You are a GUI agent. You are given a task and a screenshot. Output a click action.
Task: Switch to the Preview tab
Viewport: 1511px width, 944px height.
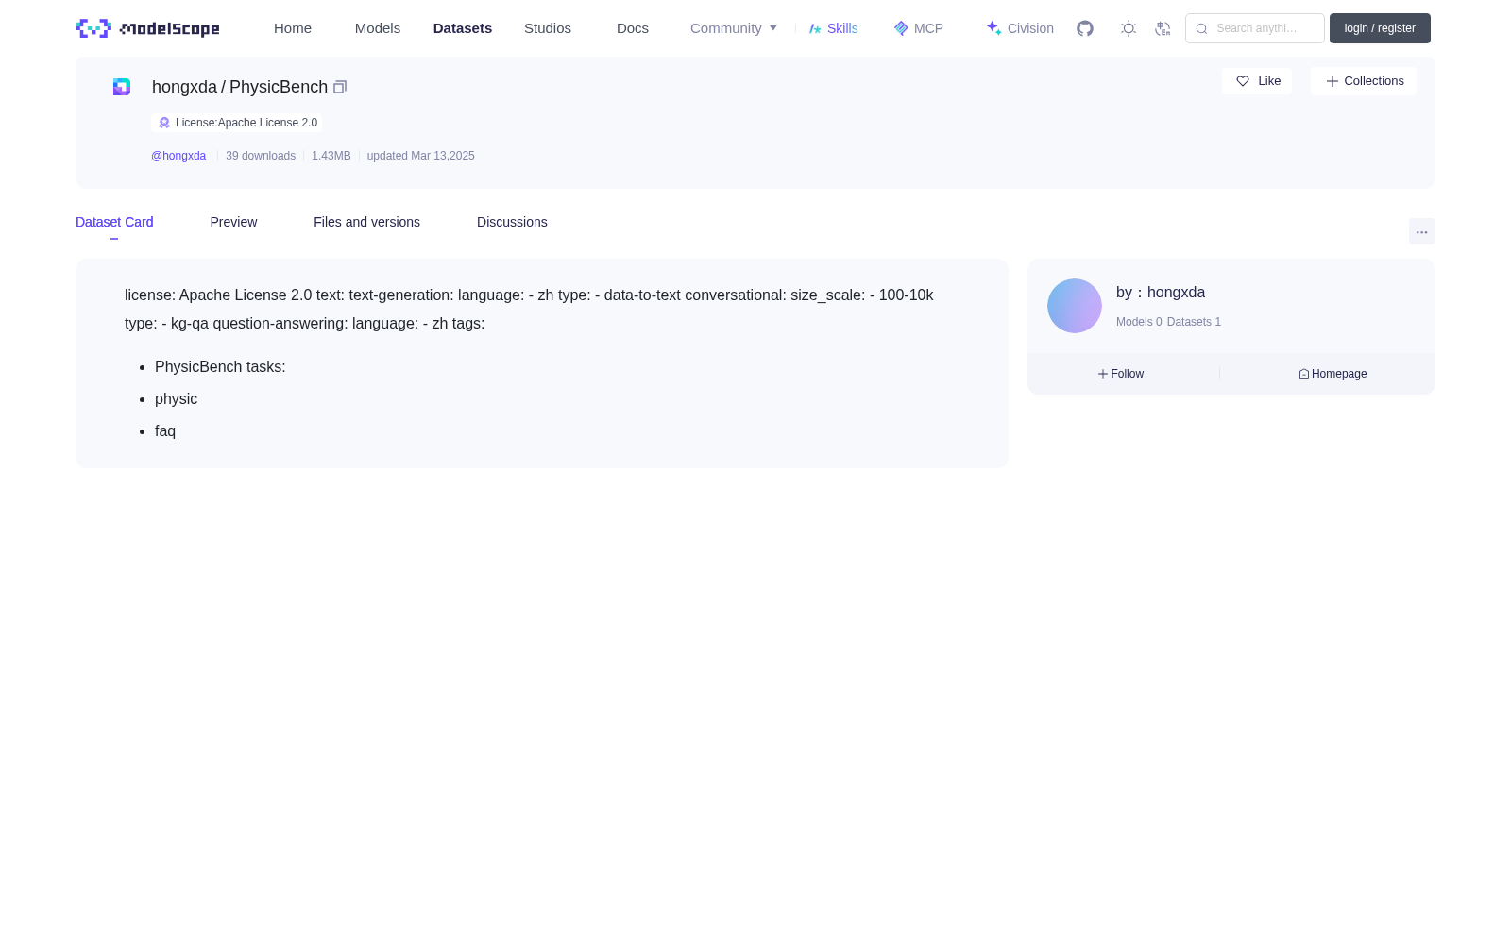click(x=233, y=222)
